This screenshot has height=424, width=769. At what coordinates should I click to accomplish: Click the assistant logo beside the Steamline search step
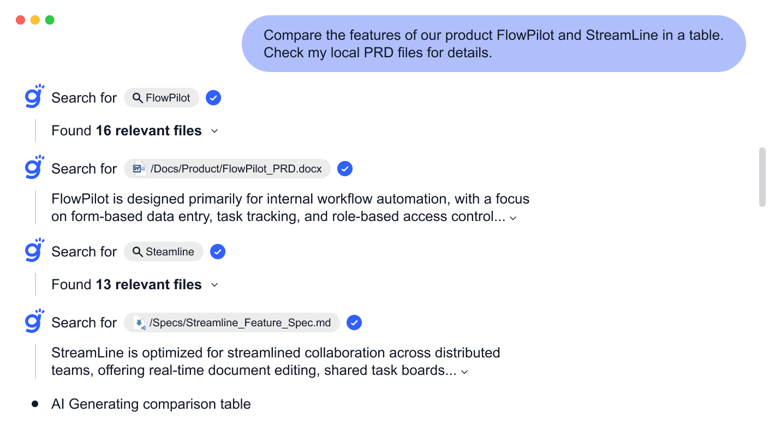coord(34,250)
